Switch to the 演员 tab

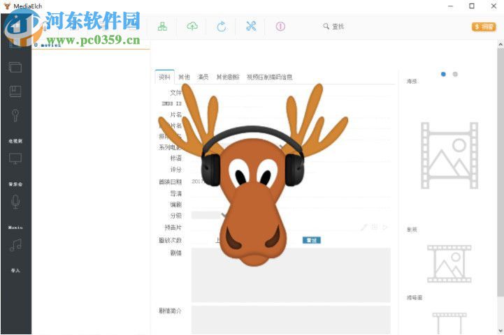point(203,77)
